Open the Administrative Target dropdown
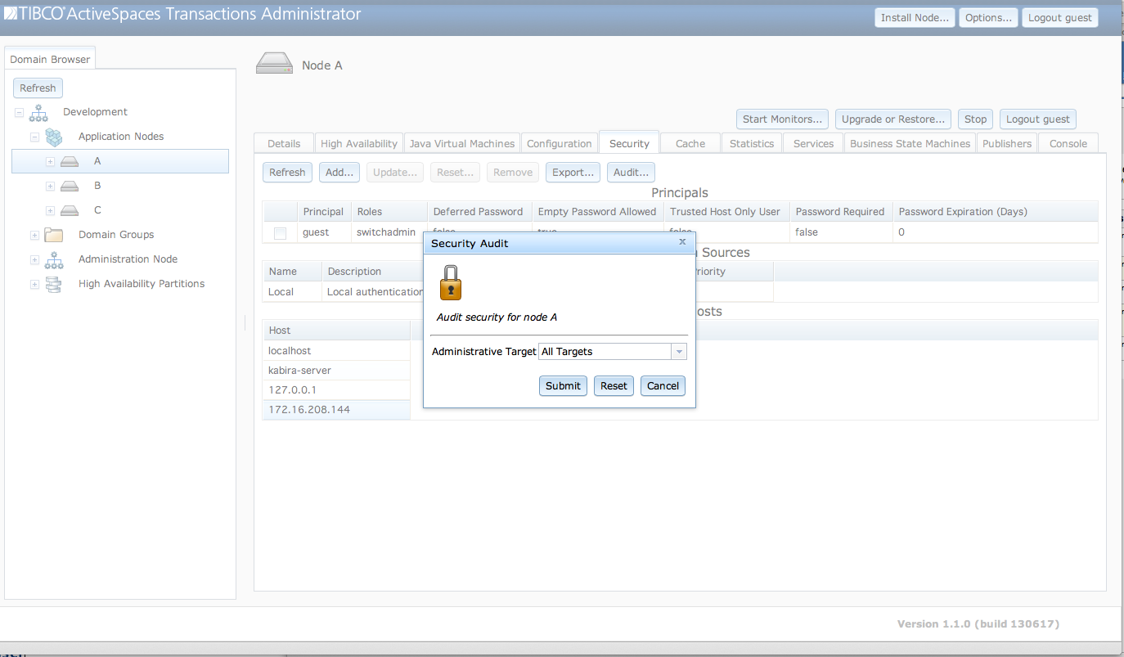1124x657 pixels. (678, 352)
